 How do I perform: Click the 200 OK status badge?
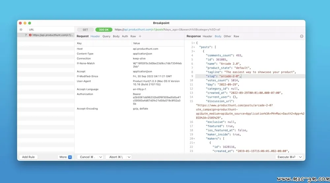pos(104,30)
